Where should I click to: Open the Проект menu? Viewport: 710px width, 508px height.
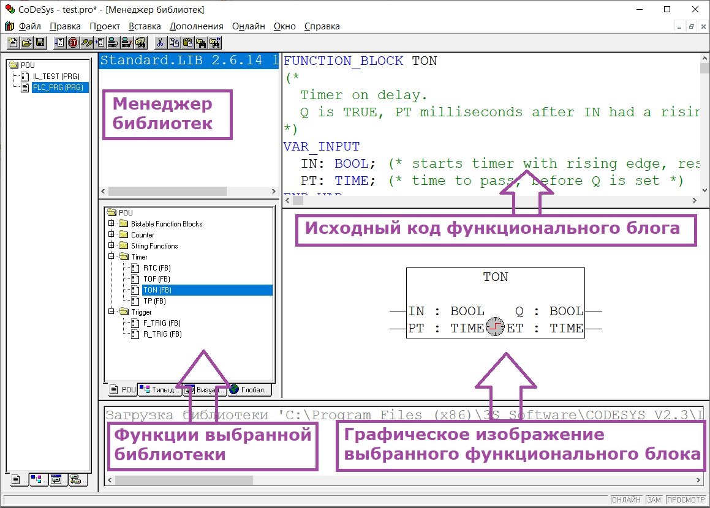pos(105,26)
